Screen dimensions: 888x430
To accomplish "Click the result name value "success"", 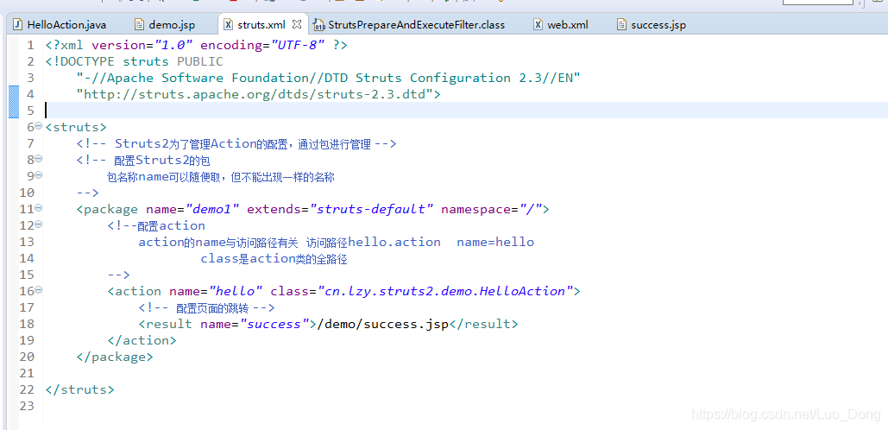I will (x=274, y=324).
